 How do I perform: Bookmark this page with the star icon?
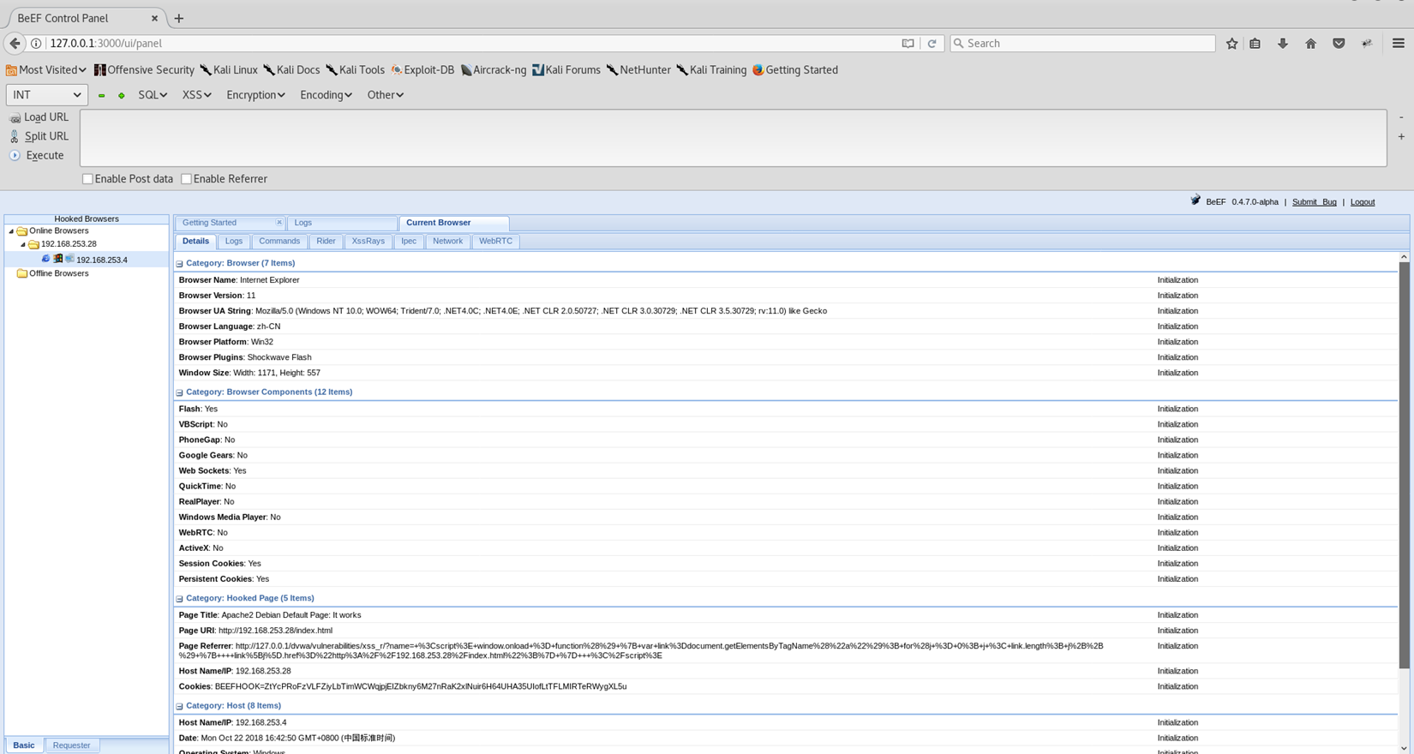pyautogui.click(x=1231, y=43)
